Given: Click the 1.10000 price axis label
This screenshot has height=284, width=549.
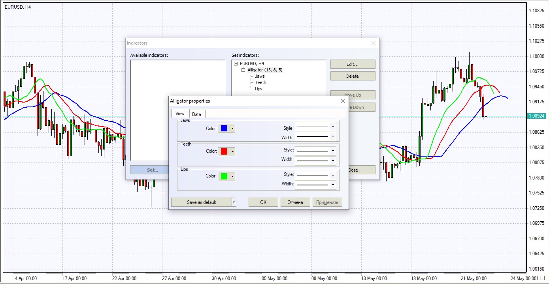Looking at the screenshot, I should [x=536, y=56].
